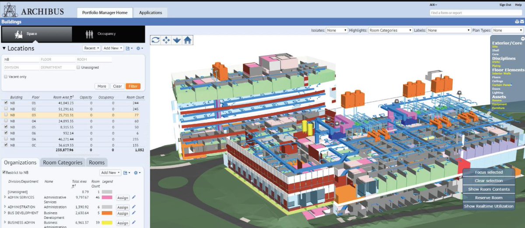
Task: Open Organizations export icon menu
Action: tap(126, 172)
